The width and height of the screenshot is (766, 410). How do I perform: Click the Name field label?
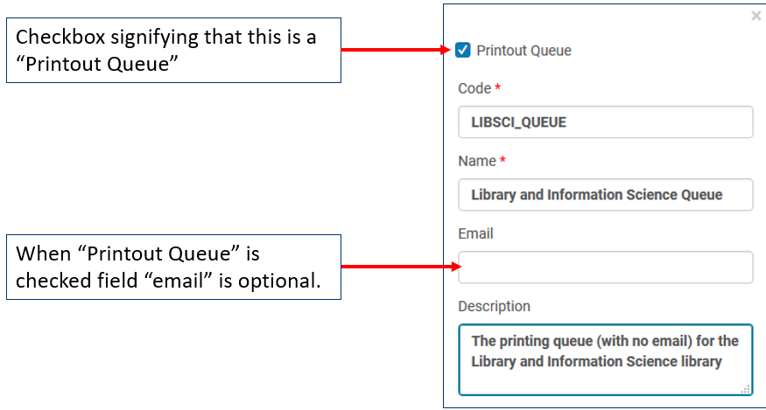click(x=477, y=161)
